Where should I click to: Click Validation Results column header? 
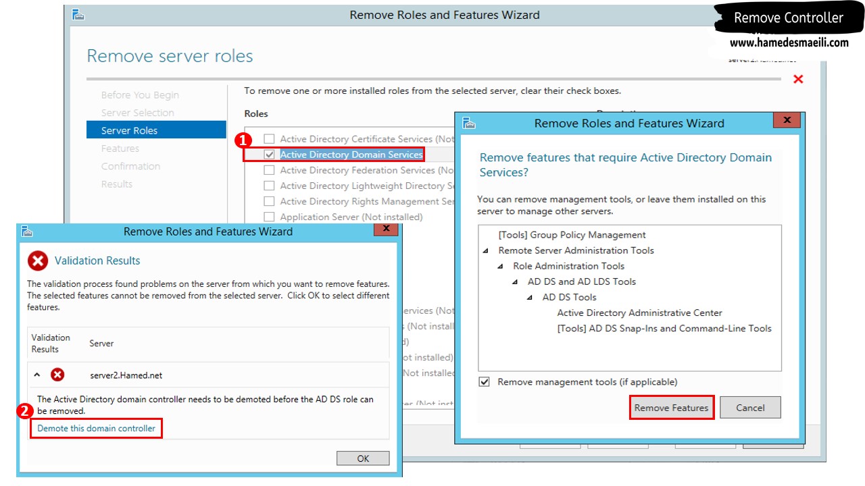pyautogui.click(x=51, y=344)
